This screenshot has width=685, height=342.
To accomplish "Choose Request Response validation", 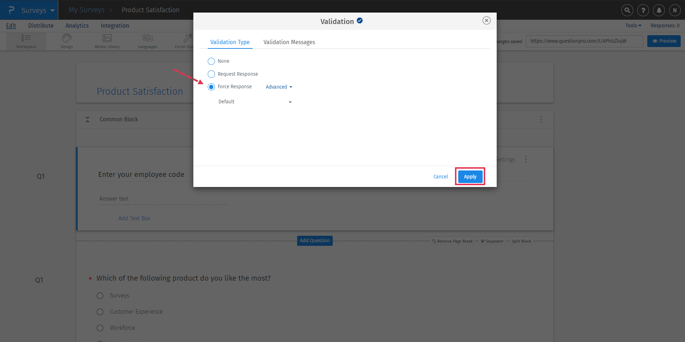I will click(211, 74).
